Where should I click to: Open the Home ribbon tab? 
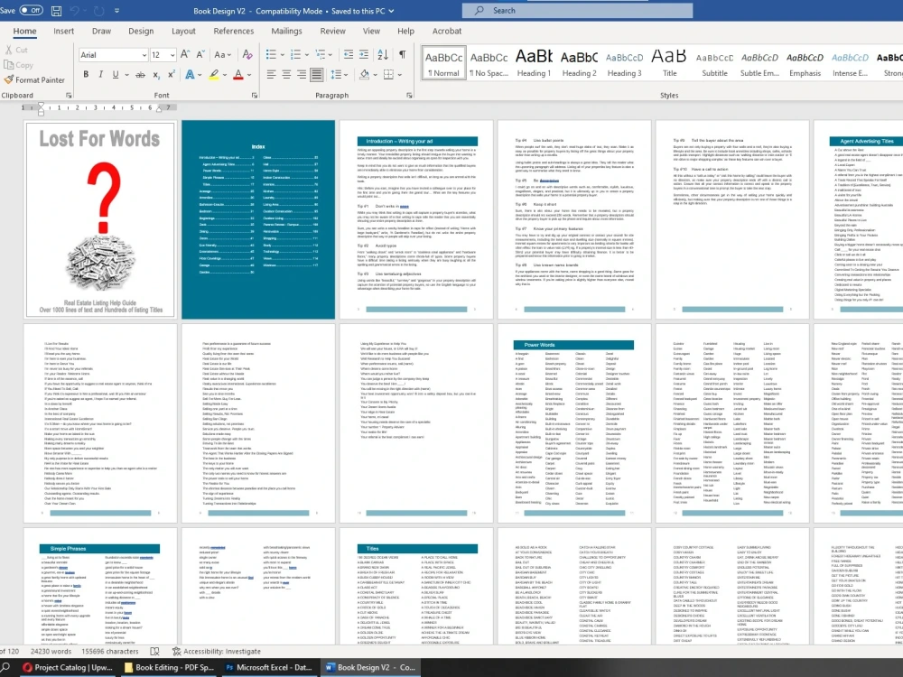(24, 31)
